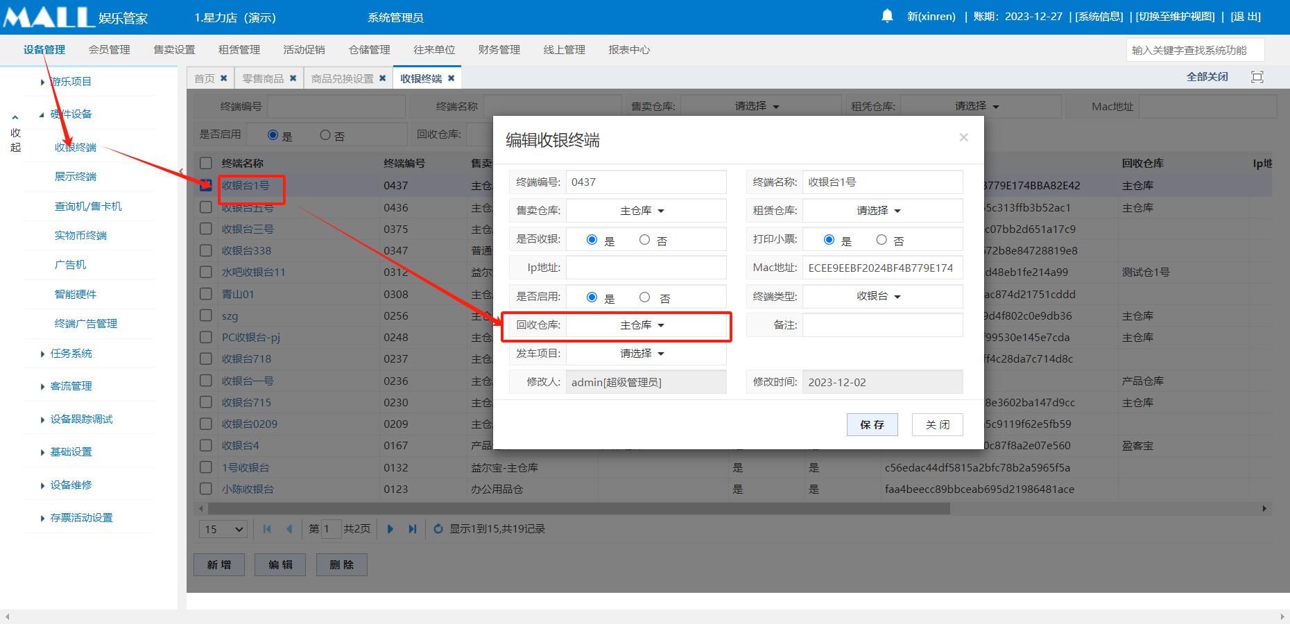Expand the 设备维修 tree node
The width and height of the screenshot is (1290, 624).
43,485
